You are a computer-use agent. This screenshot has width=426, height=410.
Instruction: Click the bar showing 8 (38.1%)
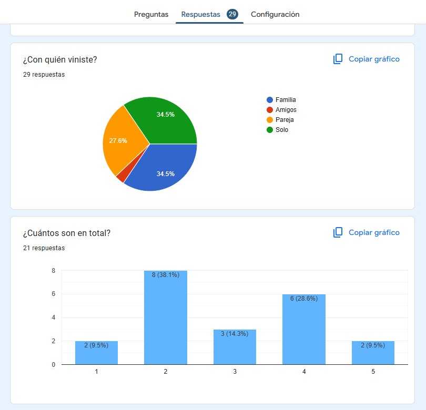tap(165, 318)
